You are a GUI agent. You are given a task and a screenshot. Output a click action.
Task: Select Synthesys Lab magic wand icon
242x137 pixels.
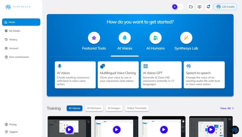tap(186, 38)
